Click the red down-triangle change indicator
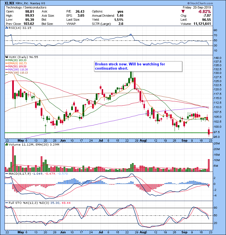Viewport: 226px width, 235px height. click(x=183, y=12)
